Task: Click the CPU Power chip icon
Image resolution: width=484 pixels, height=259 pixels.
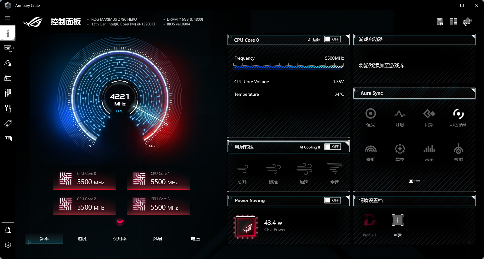Action: [x=245, y=227]
